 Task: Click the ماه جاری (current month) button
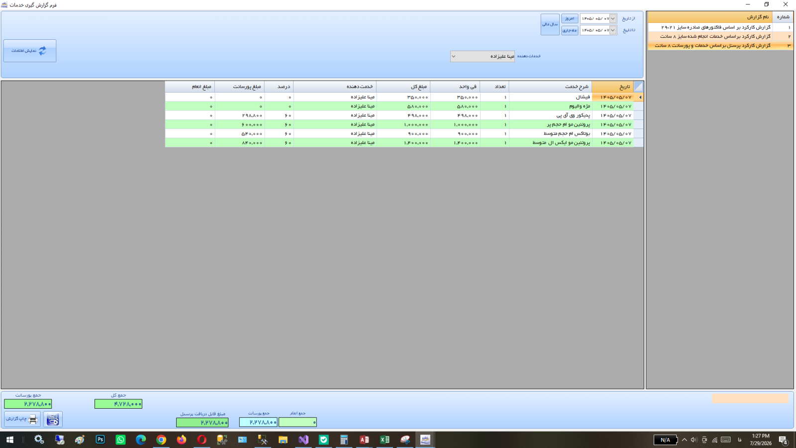click(x=570, y=30)
